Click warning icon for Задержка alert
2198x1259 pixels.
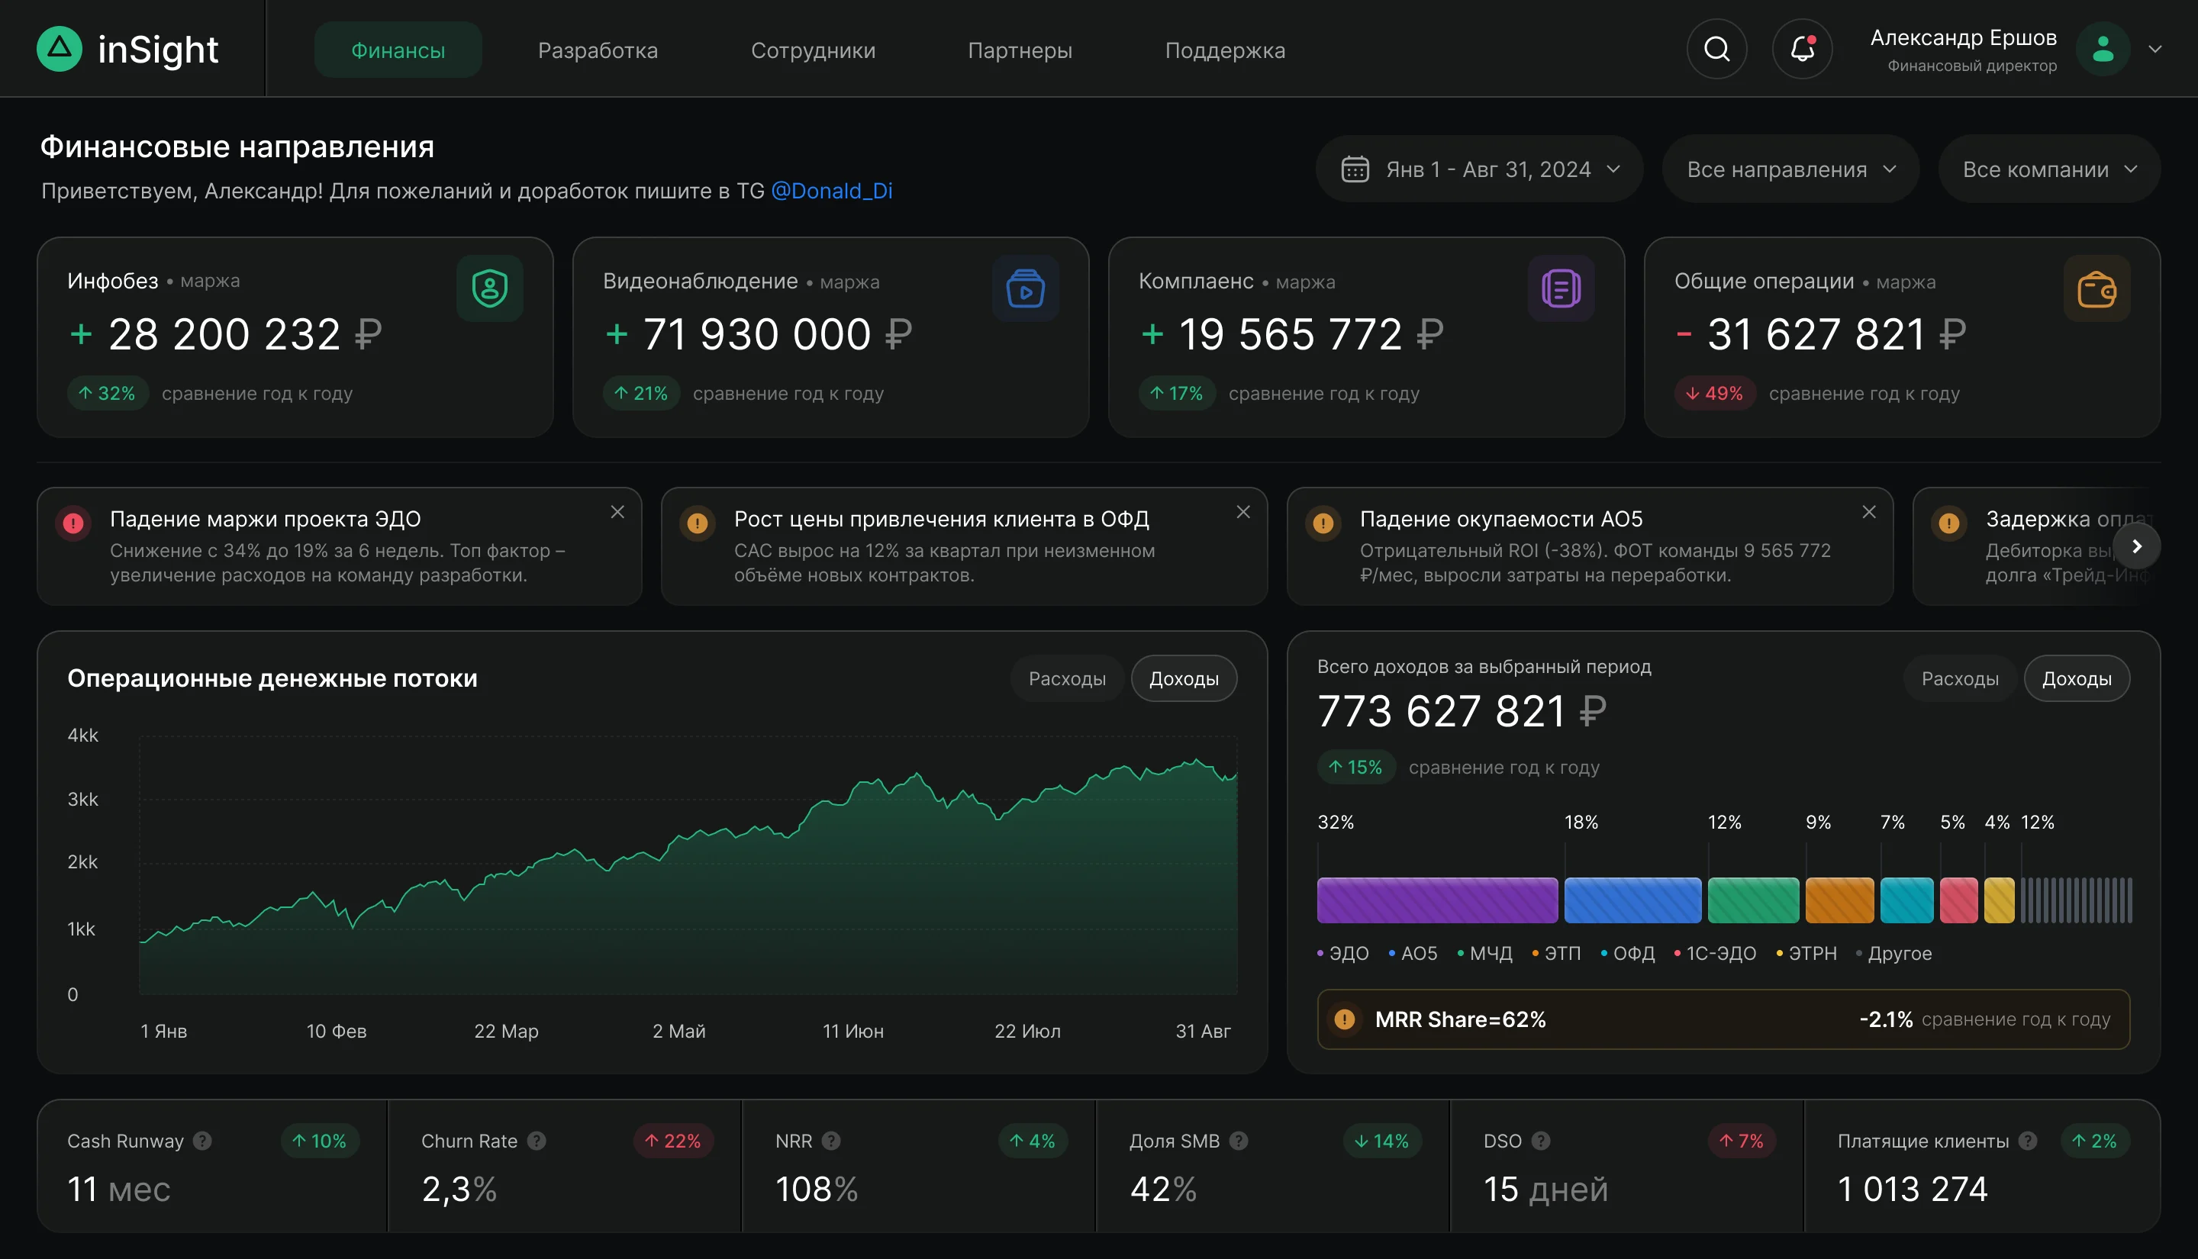[1949, 523]
